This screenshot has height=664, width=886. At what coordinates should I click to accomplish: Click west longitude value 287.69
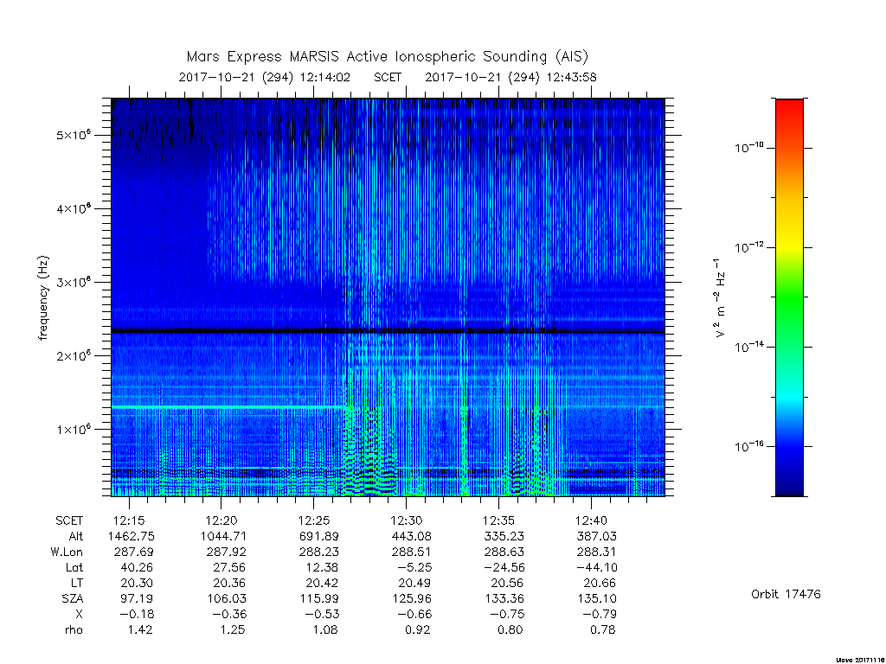pyautogui.click(x=134, y=552)
